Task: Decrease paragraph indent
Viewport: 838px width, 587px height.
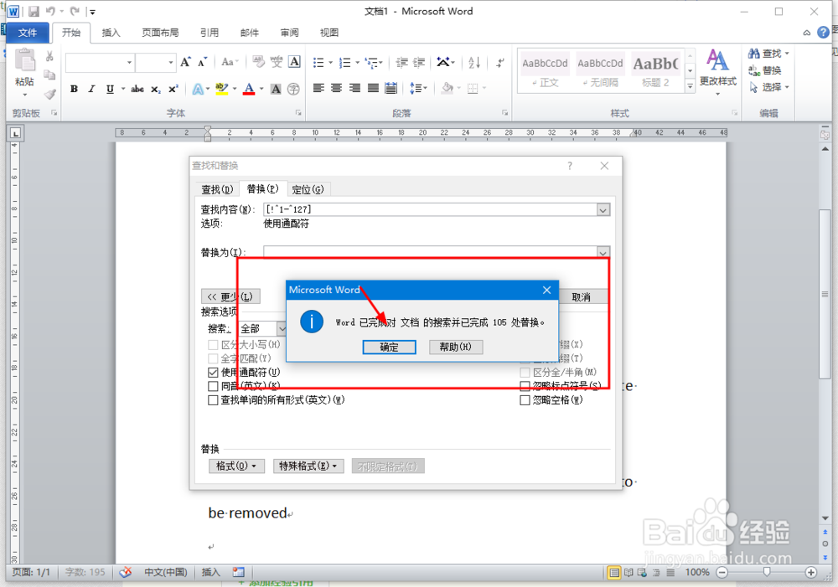Action: coord(401,63)
